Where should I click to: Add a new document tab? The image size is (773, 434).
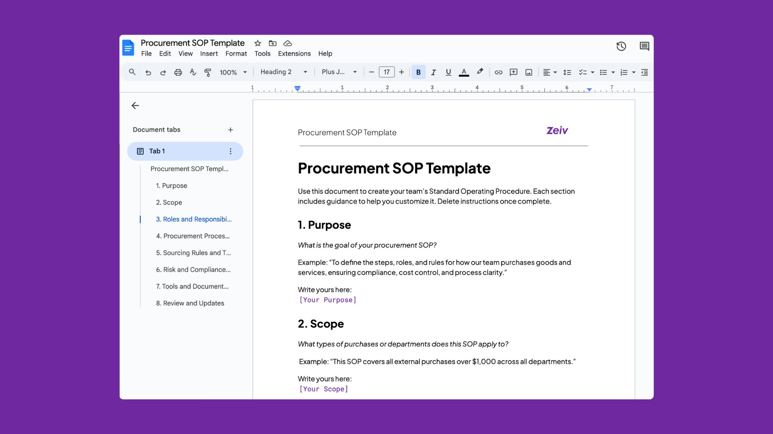[x=231, y=129]
